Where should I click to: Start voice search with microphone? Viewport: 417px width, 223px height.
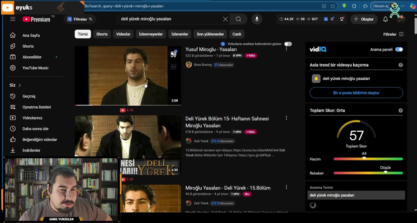click(x=257, y=19)
